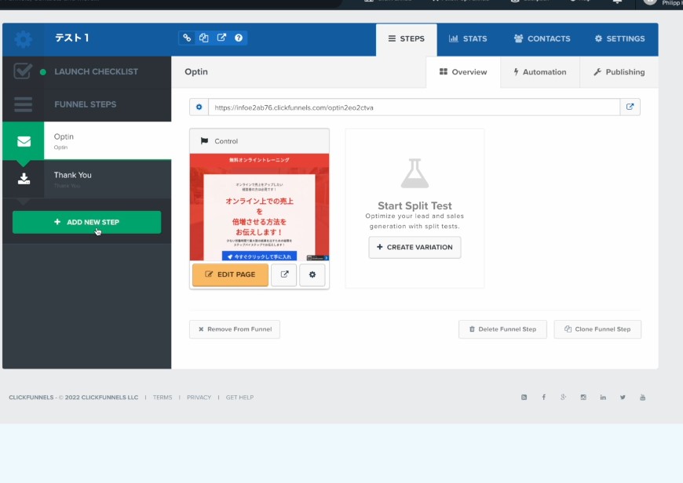Screen dimensions: 683x483
Task: Click the CREATE VARIATION button
Action: (x=415, y=247)
